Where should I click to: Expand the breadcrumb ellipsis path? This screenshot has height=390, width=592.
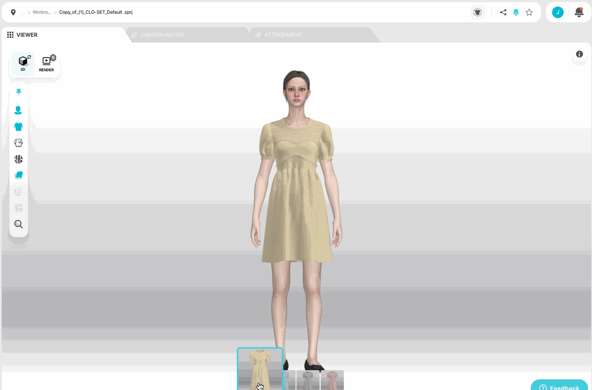[x=23, y=13]
